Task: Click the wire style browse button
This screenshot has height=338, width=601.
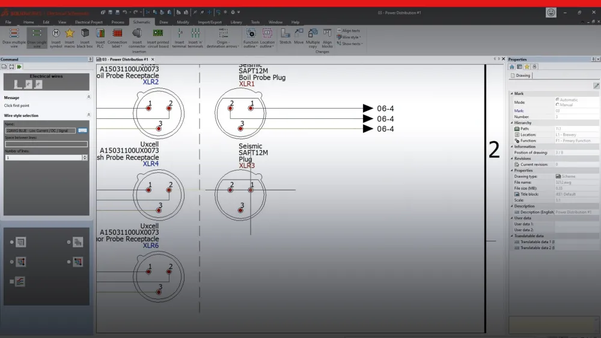Action: pos(82,130)
